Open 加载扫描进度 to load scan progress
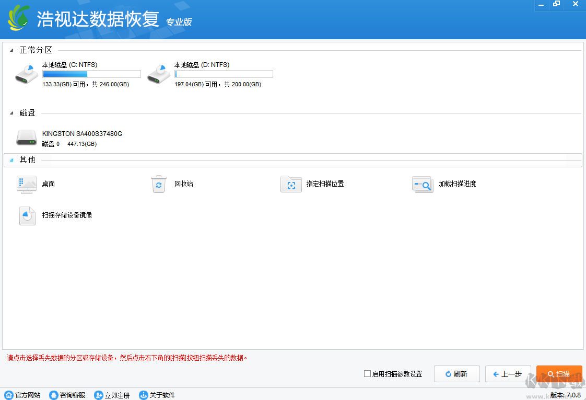The width and height of the screenshot is (586, 400). click(x=423, y=185)
